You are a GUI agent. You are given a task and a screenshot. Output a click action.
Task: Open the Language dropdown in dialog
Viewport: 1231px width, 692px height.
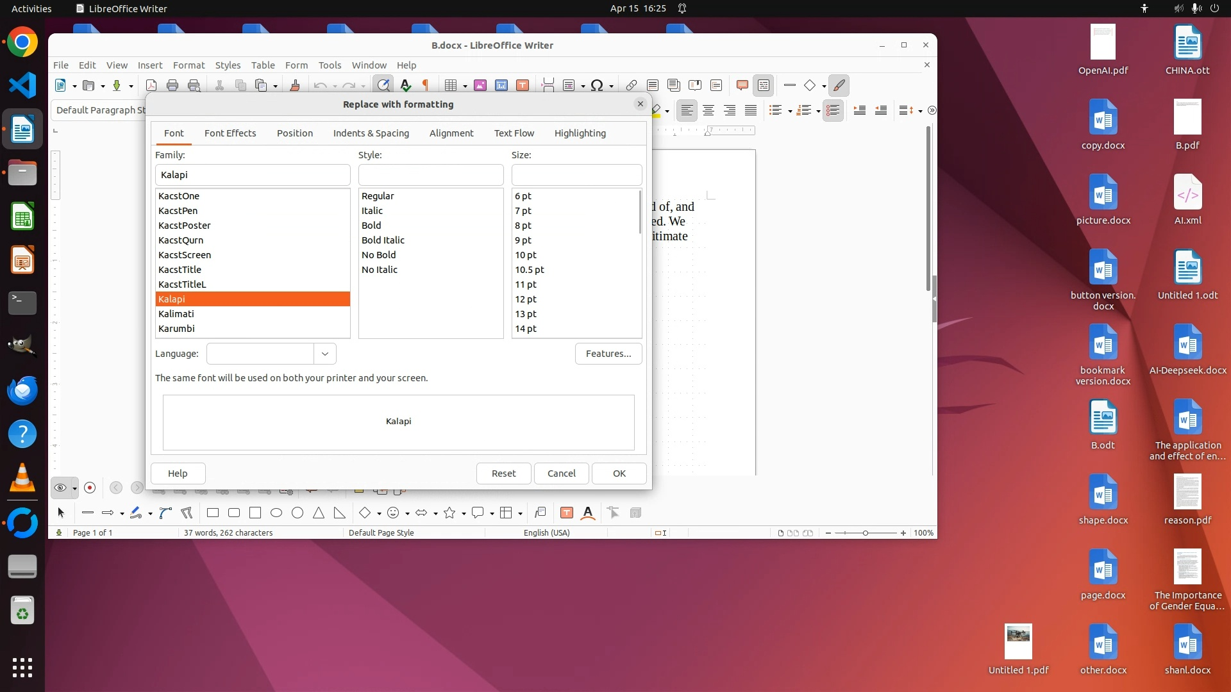324,354
